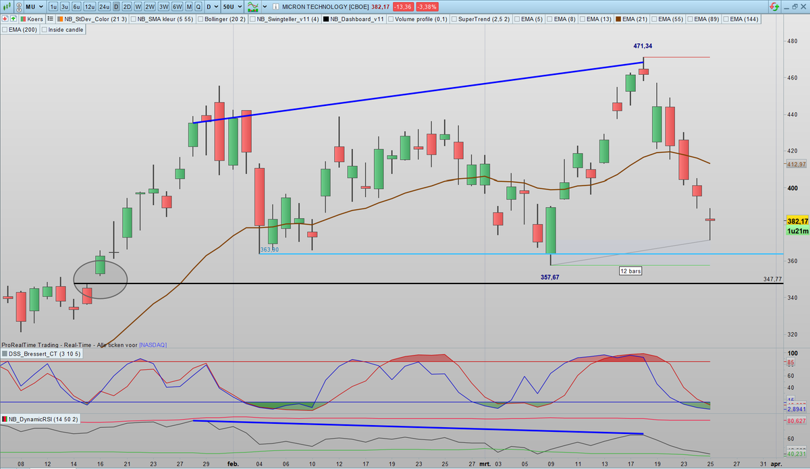Click the green refresh icon at top right
The image size is (810, 469).
(776, 7)
